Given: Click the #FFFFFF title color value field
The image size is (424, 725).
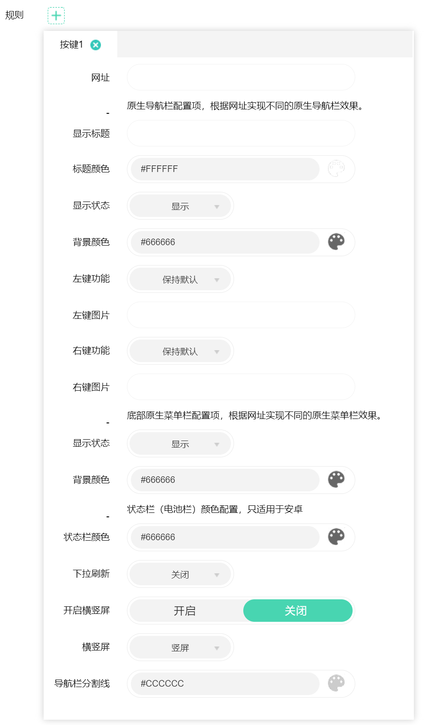Looking at the screenshot, I should (225, 169).
